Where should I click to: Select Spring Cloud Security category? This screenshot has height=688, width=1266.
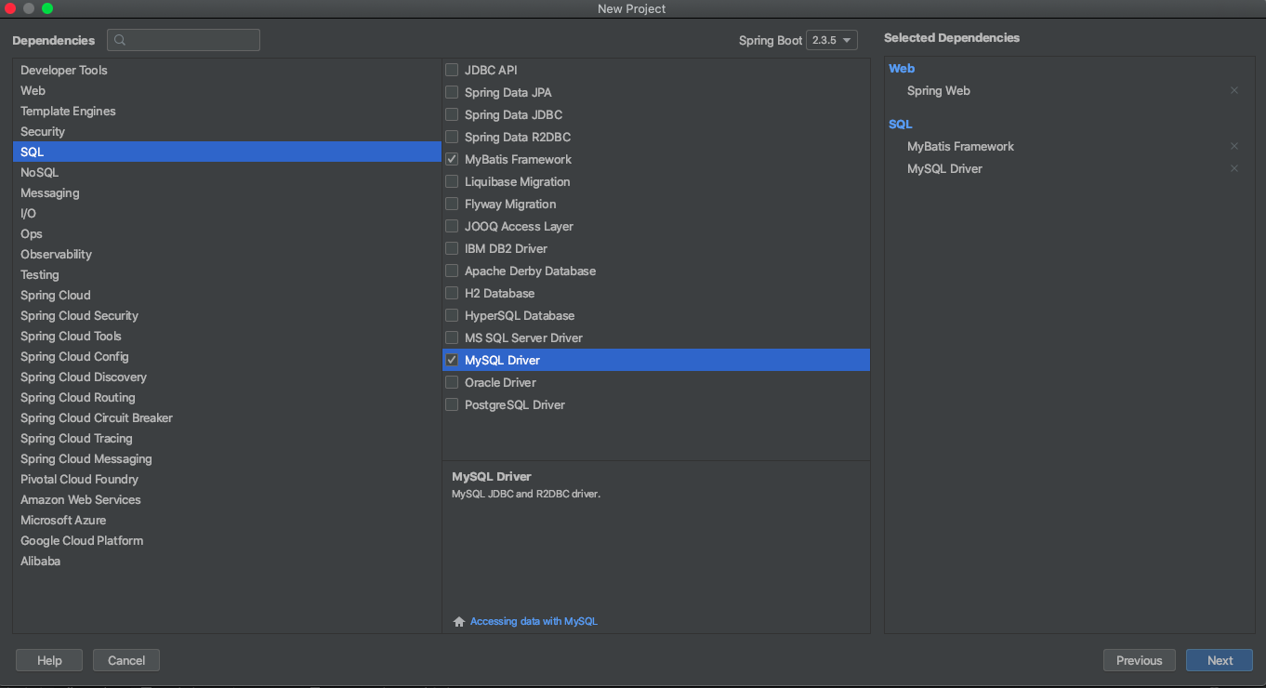(227, 316)
